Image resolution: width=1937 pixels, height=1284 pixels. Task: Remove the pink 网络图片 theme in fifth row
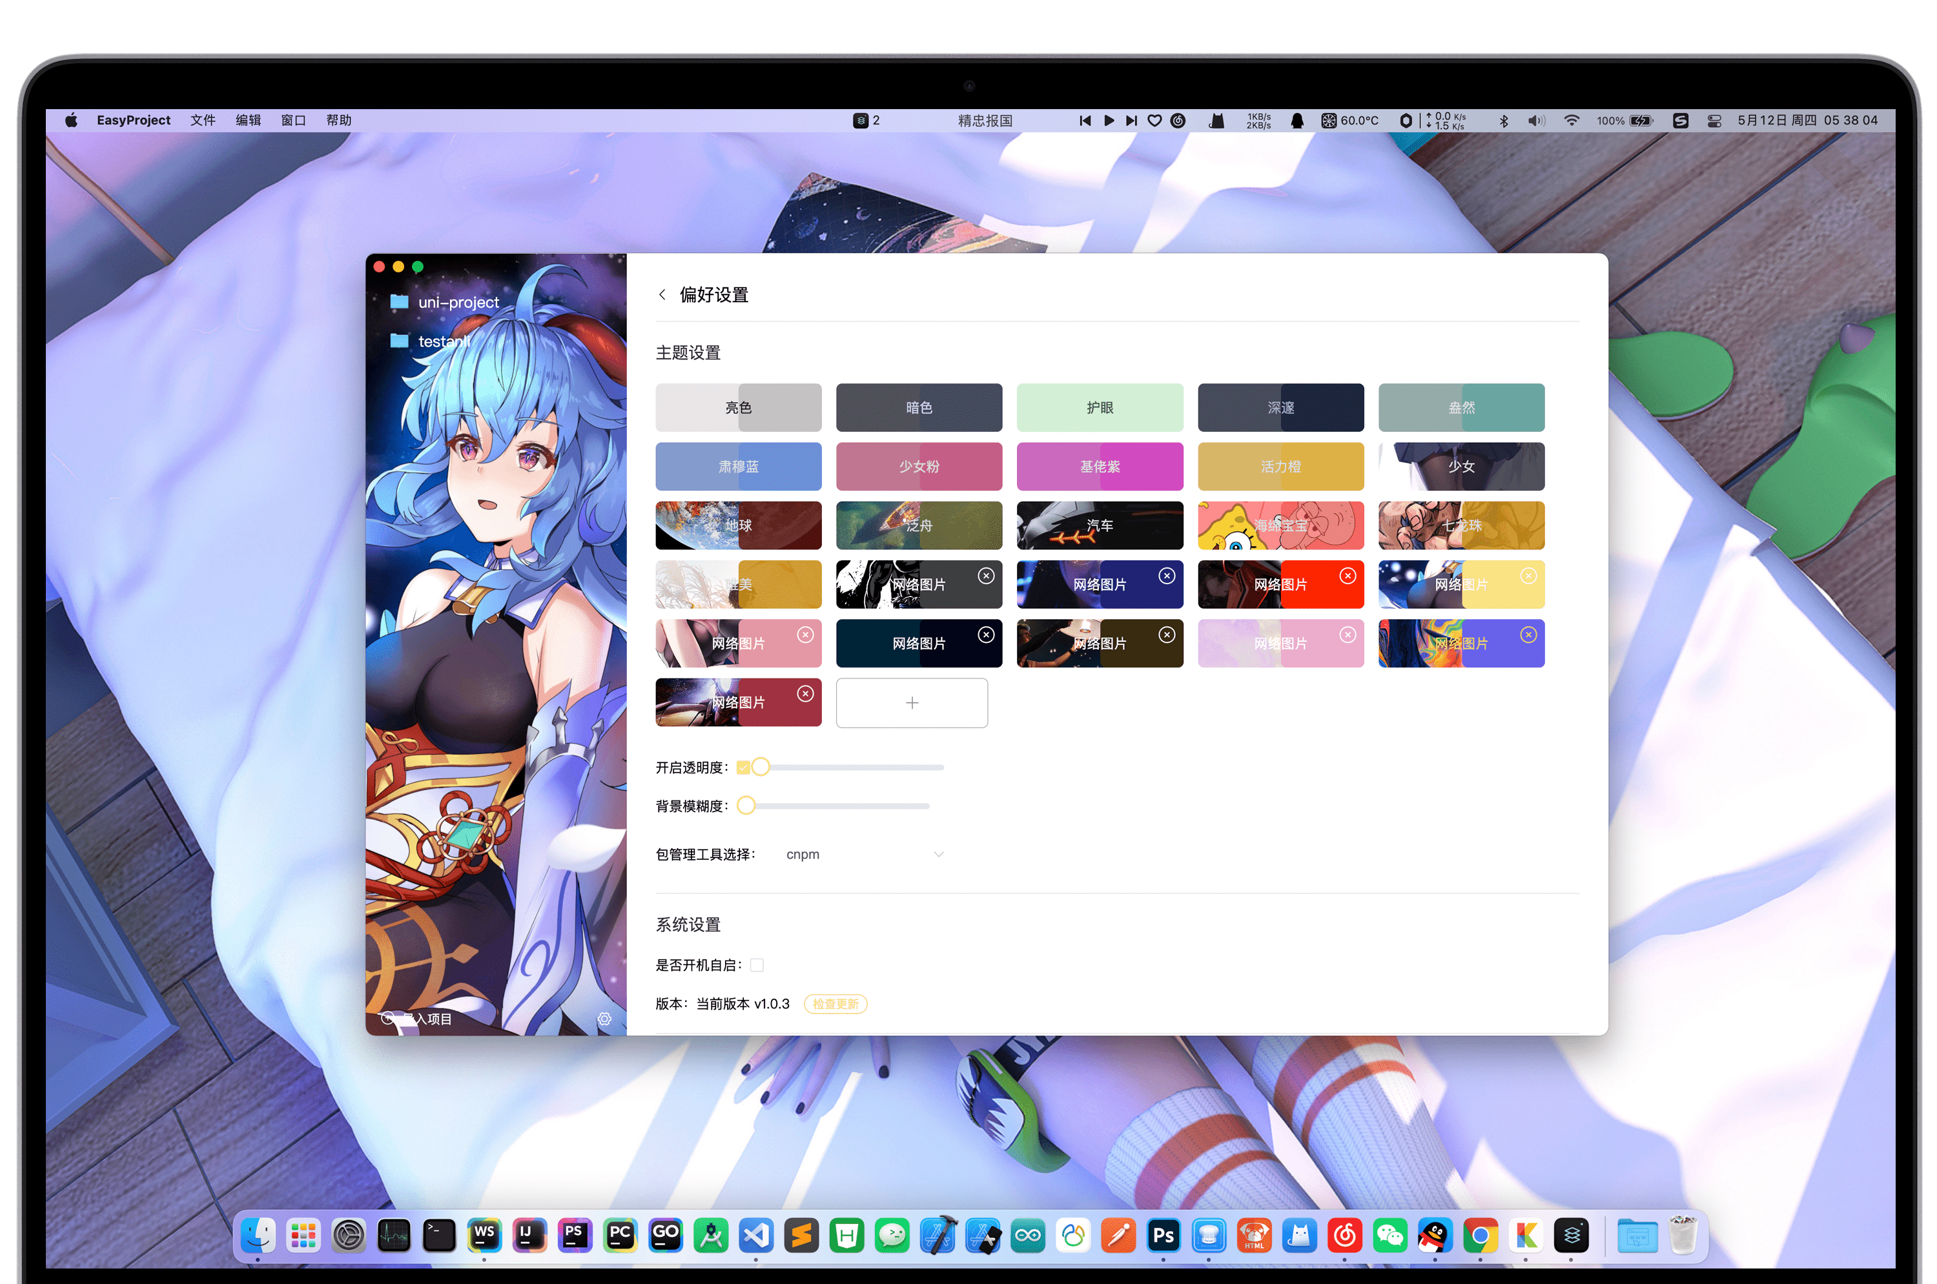point(806,635)
